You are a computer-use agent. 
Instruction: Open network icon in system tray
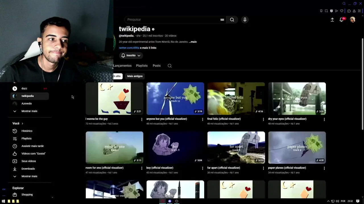click(333, 201)
